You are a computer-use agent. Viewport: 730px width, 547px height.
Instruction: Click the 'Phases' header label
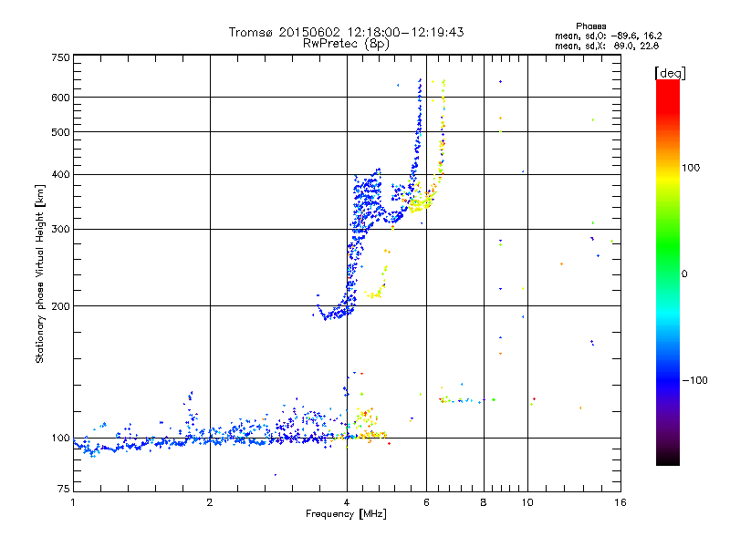pyautogui.click(x=590, y=26)
